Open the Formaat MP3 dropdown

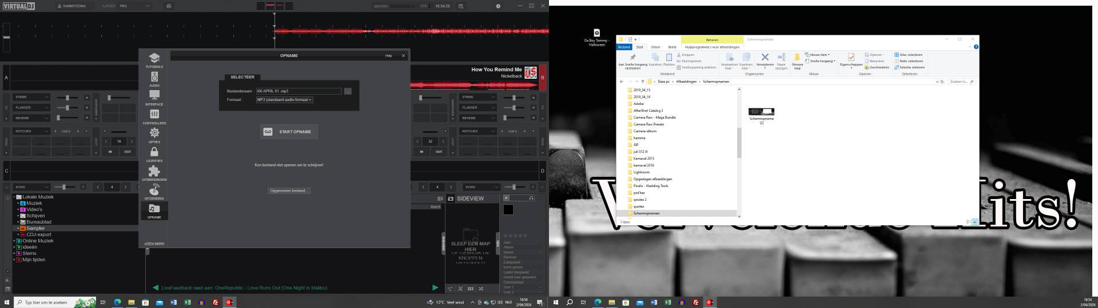click(x=284, y=100)
